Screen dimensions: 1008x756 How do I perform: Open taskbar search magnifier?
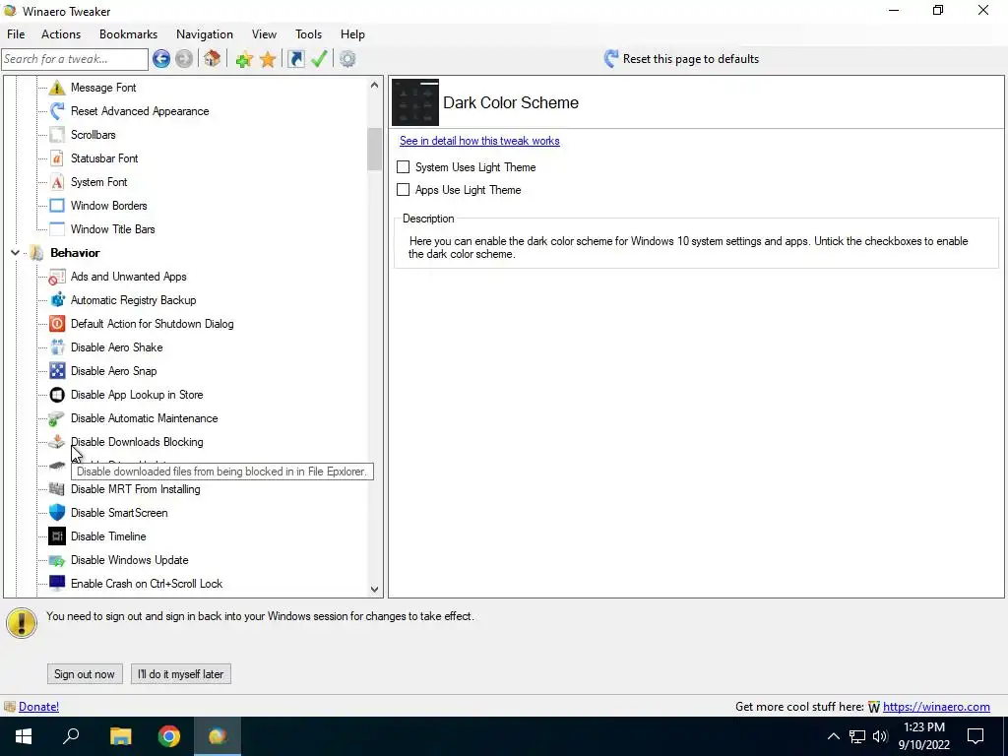click(x=71, y=736)
